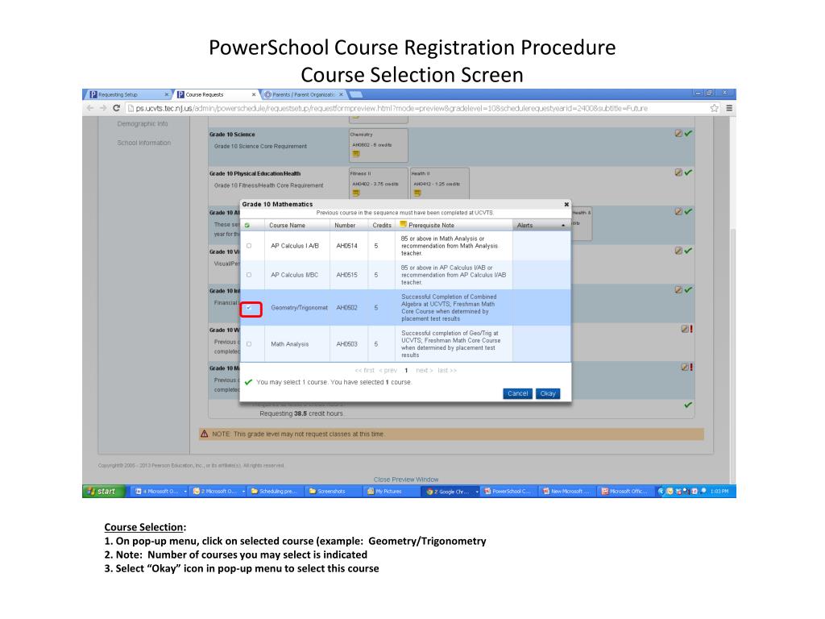The width and height of the screenshot is (825, 619).
Task: Expand the 4 Microsoft O... taskbar group
Action: pos(185,492)
